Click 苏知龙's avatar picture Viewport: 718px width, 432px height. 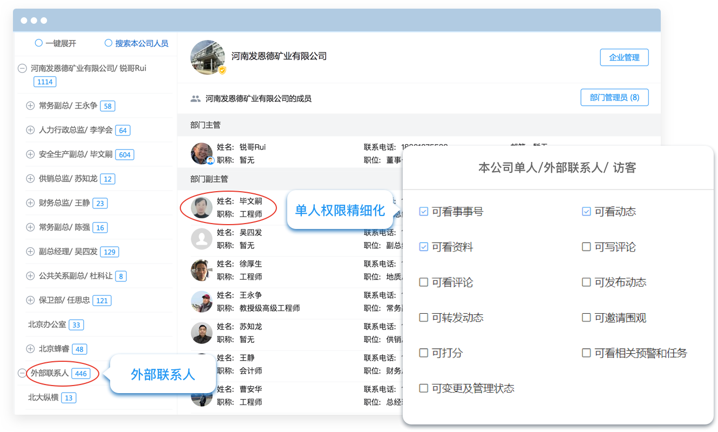201,333
